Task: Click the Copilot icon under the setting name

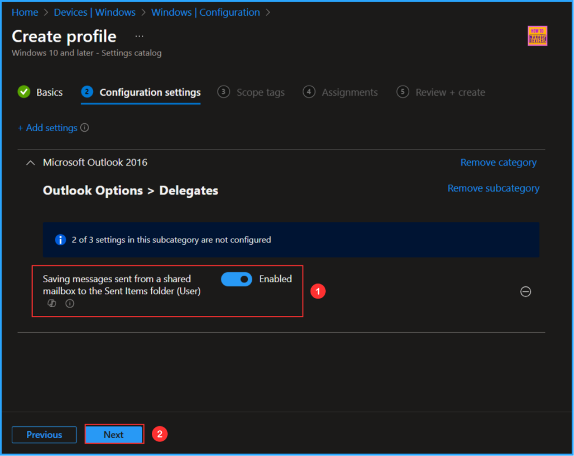Action: coord(52,304)
